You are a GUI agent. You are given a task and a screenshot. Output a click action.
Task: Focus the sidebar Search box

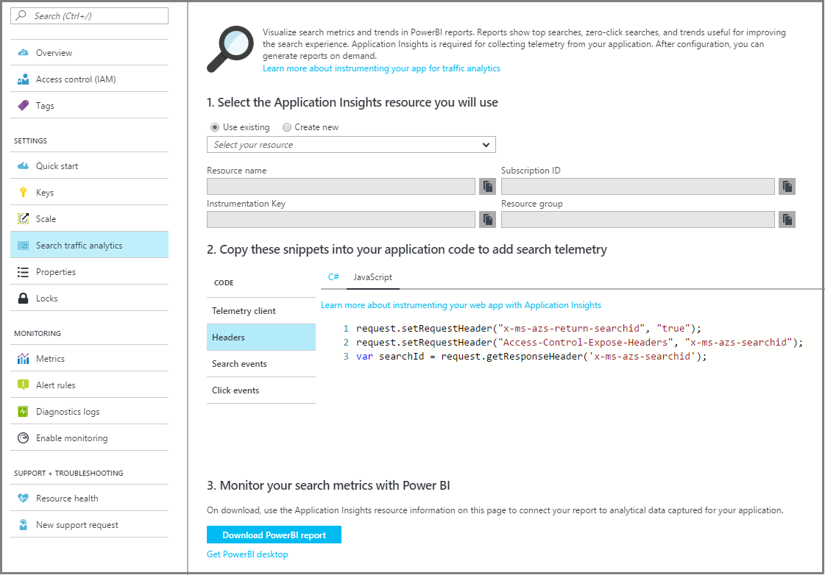[90, 15]
